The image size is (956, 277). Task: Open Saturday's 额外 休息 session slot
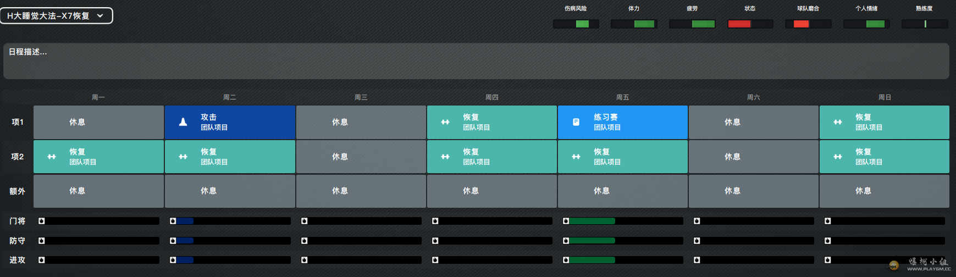[753, 191]
